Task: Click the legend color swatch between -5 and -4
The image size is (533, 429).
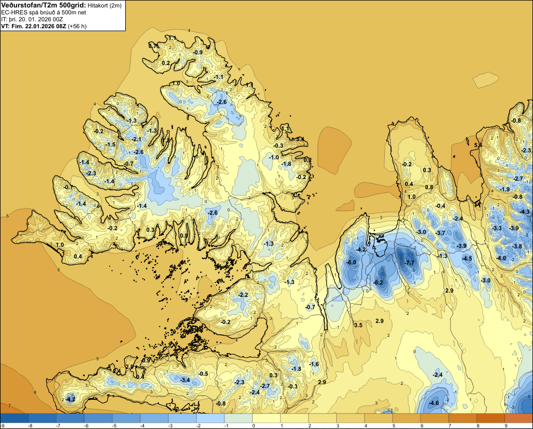Action: pos(126,418)
